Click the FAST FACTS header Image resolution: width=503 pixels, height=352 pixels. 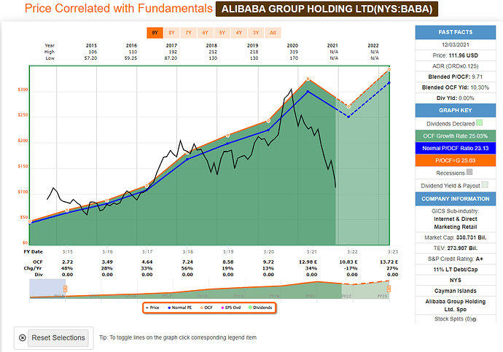pyautogui.click(x=455, y=32)
